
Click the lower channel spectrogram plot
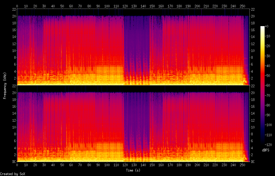[133, 123]
